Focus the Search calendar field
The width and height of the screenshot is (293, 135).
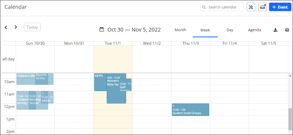click(225, 7)
